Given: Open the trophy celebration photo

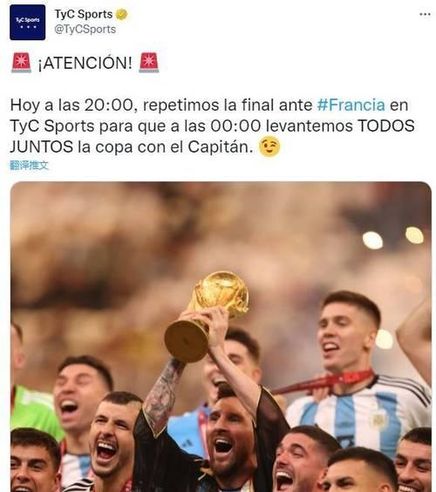Looking at the screenshot, I should [x=221, y=337].
